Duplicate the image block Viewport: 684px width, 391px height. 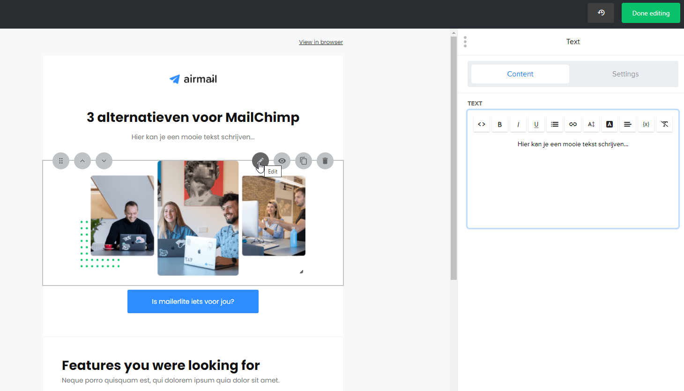[x=304, y=161]
